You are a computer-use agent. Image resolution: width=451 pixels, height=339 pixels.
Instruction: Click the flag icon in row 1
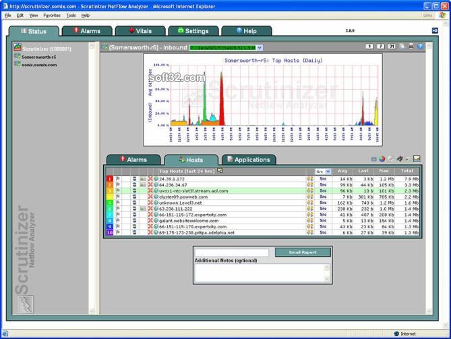118,179
